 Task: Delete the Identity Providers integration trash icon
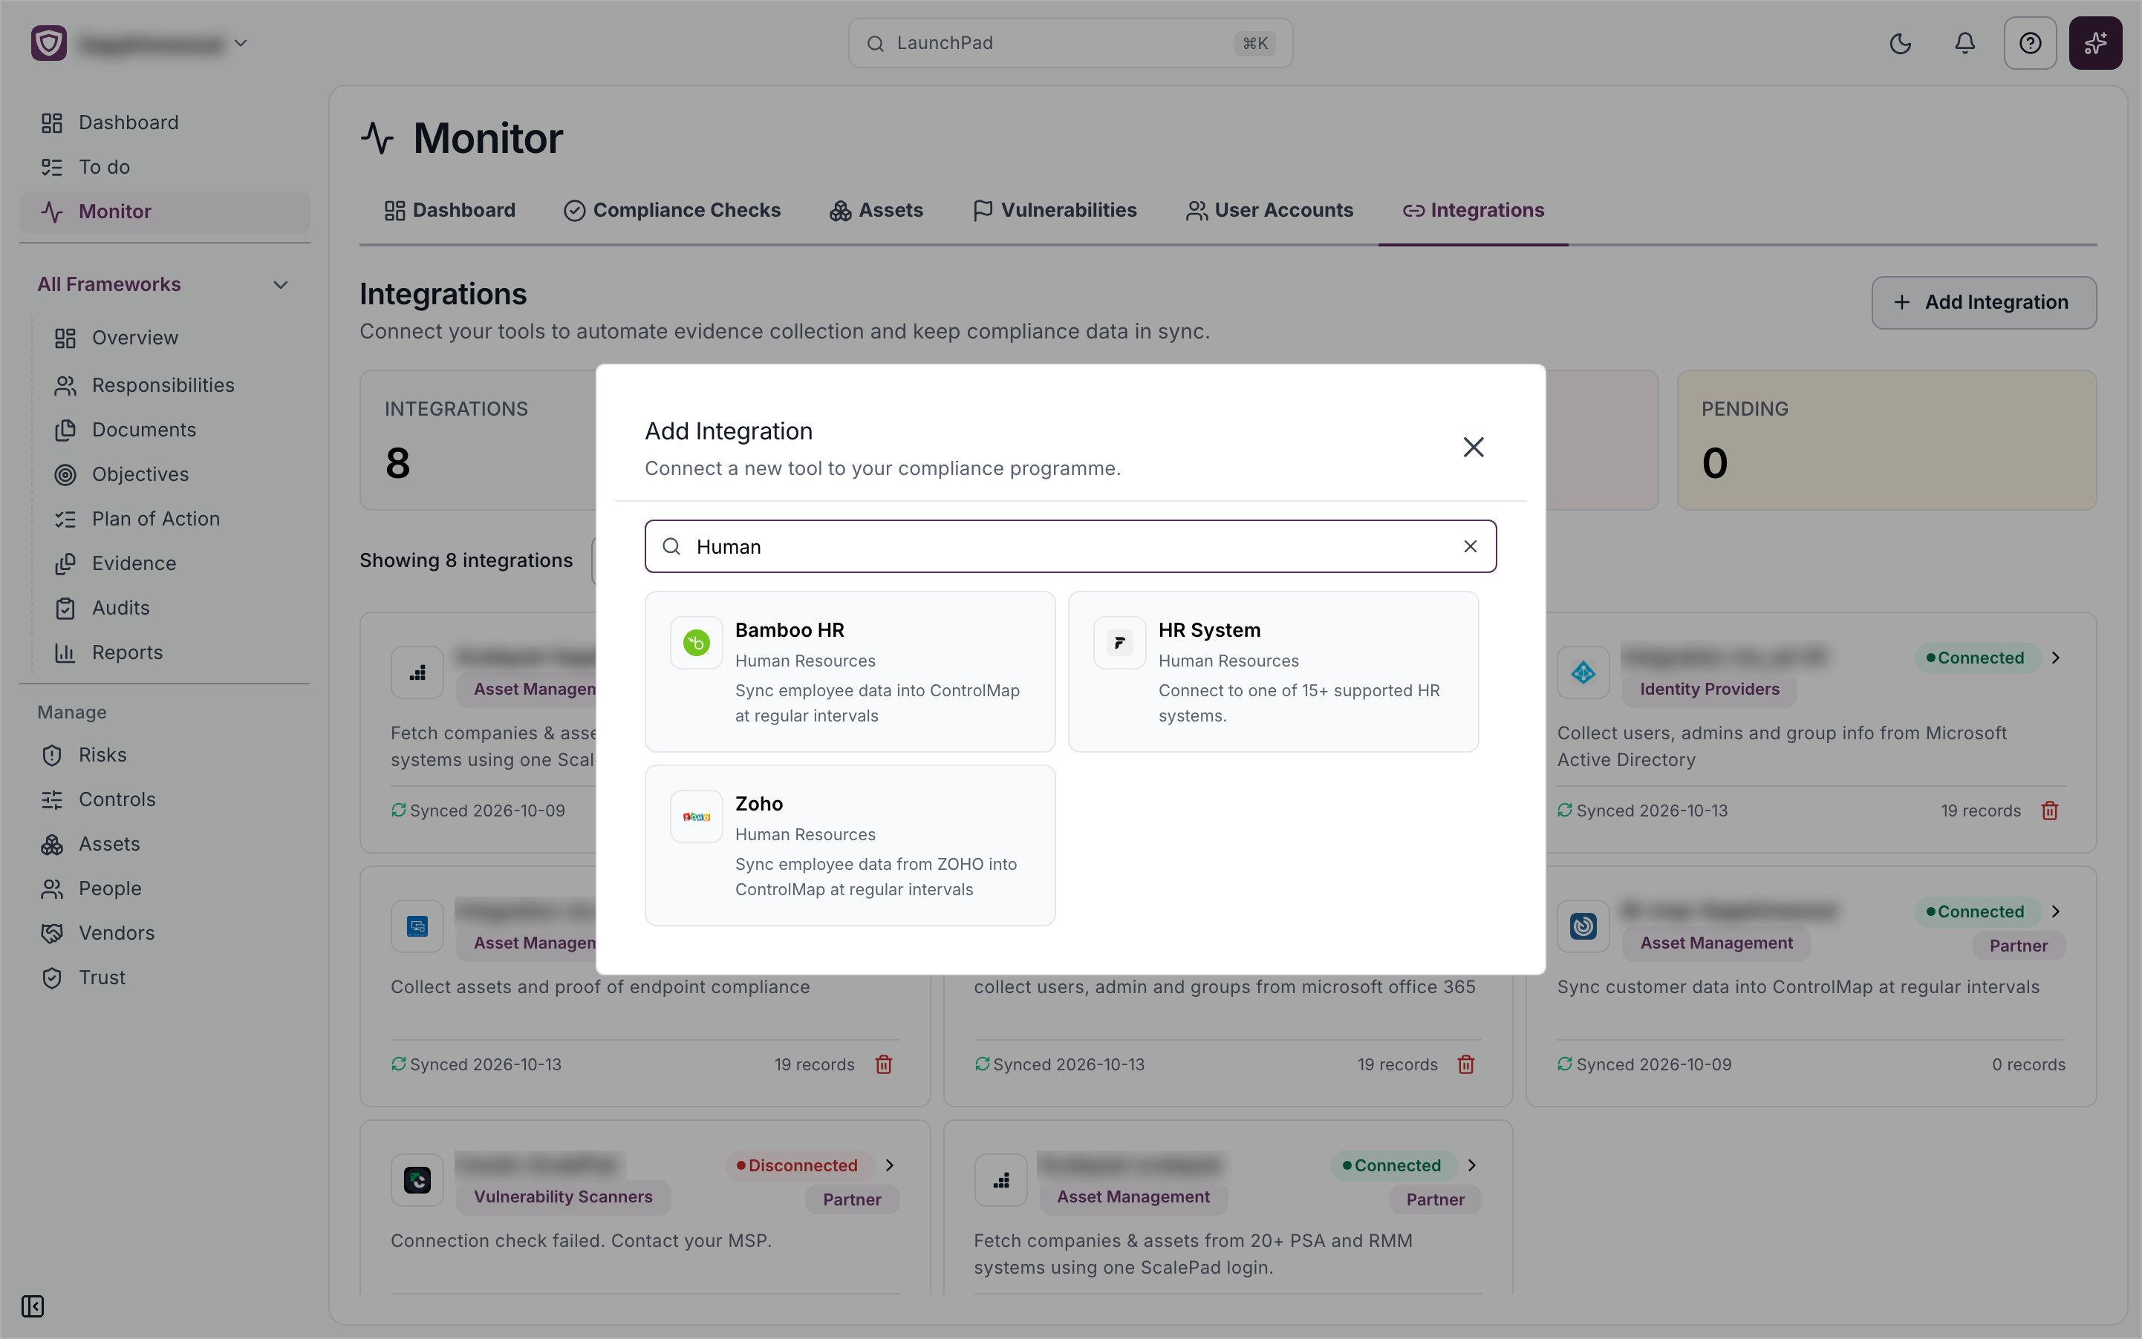tap(2050, 811)
